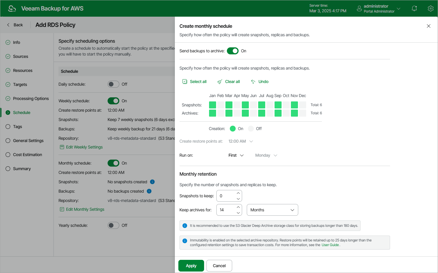438x273 pixels.
Task: Expand the Months retention unit dropdown
Action: (272, 210)
